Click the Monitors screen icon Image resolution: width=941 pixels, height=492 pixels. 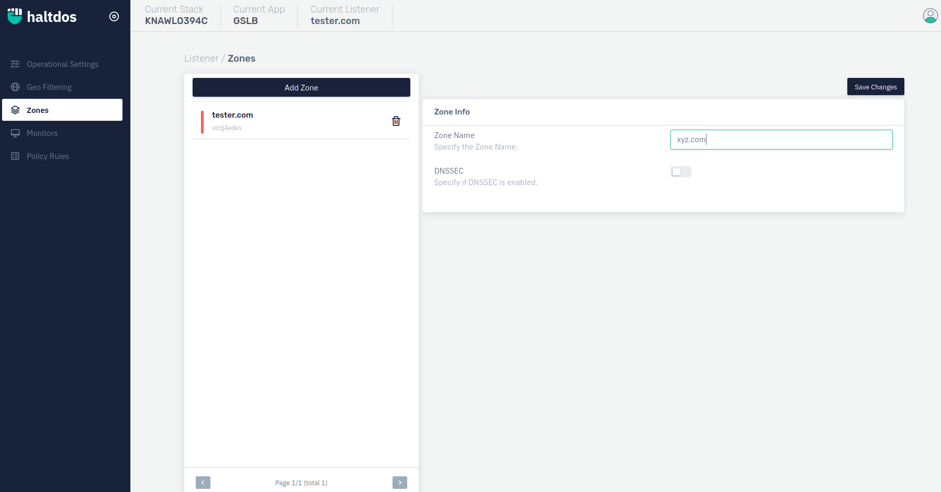tap(15, 133)
